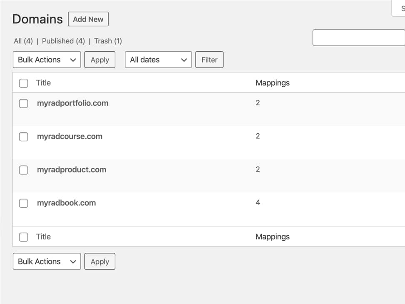Check the myradportfolio.com row checkbox

tap(24, 103)
